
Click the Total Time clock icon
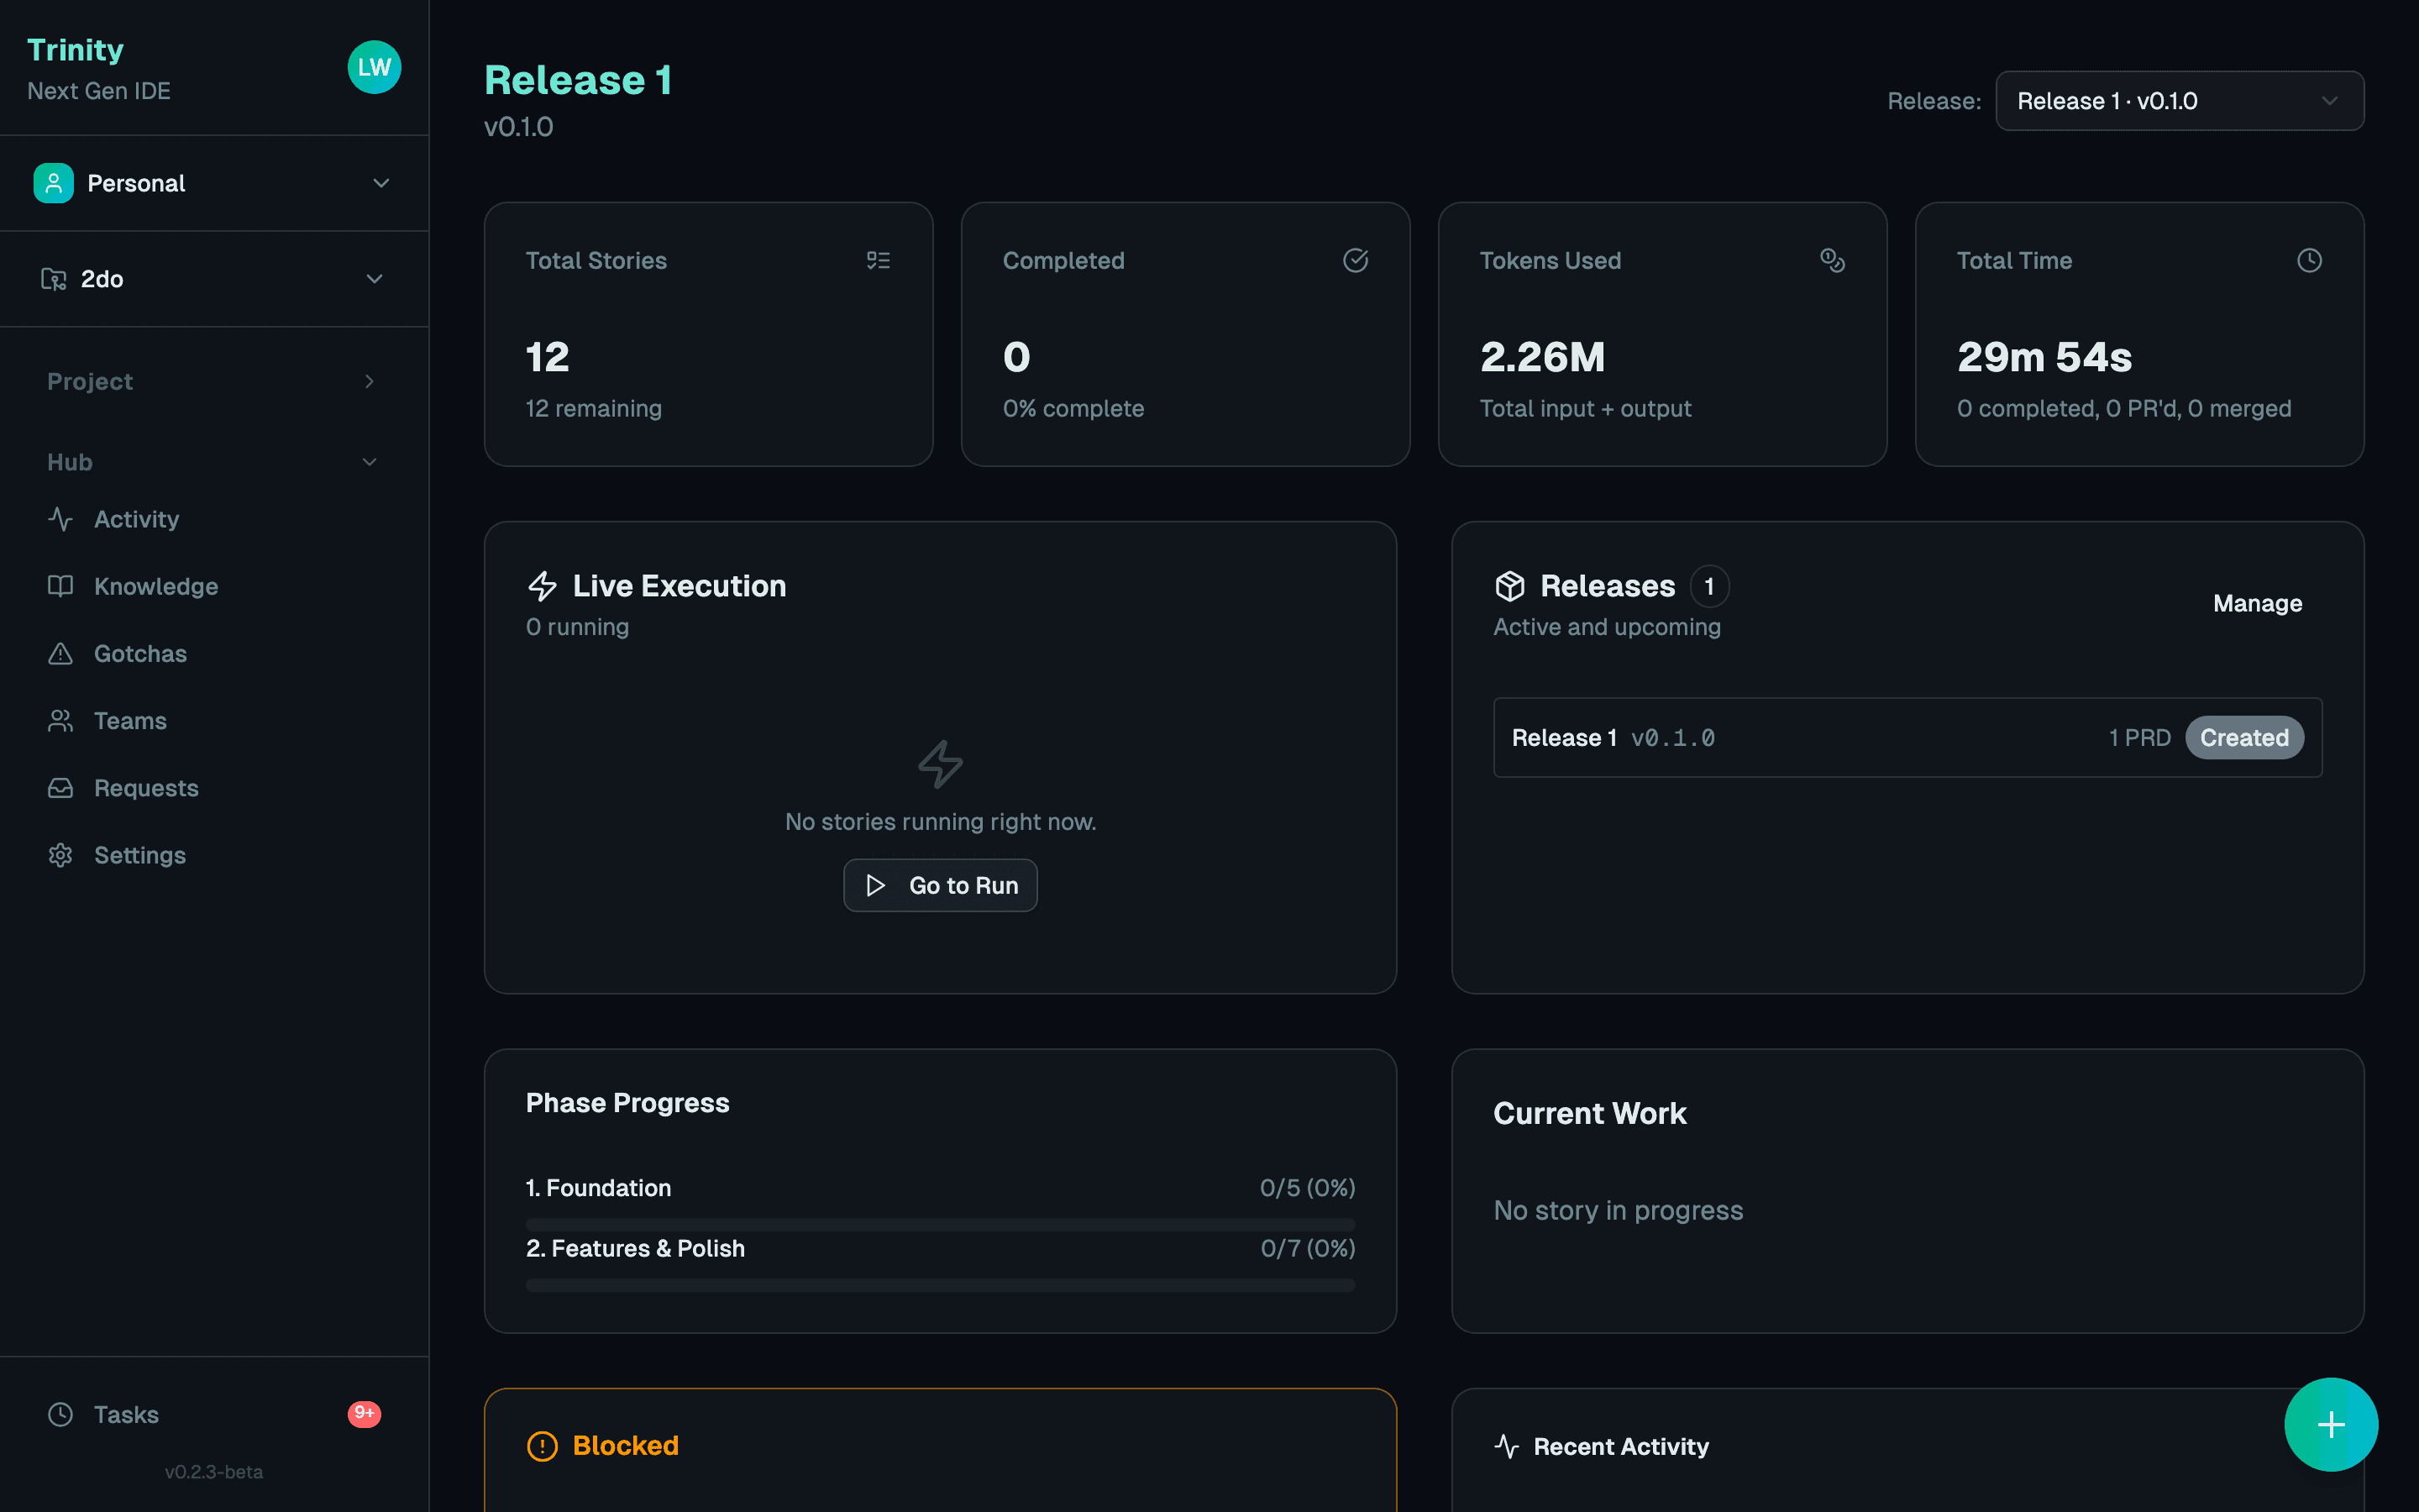pos(2309,260)
